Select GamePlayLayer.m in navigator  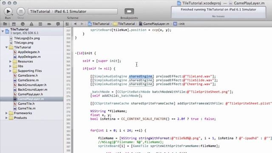[x=31, y=99]
